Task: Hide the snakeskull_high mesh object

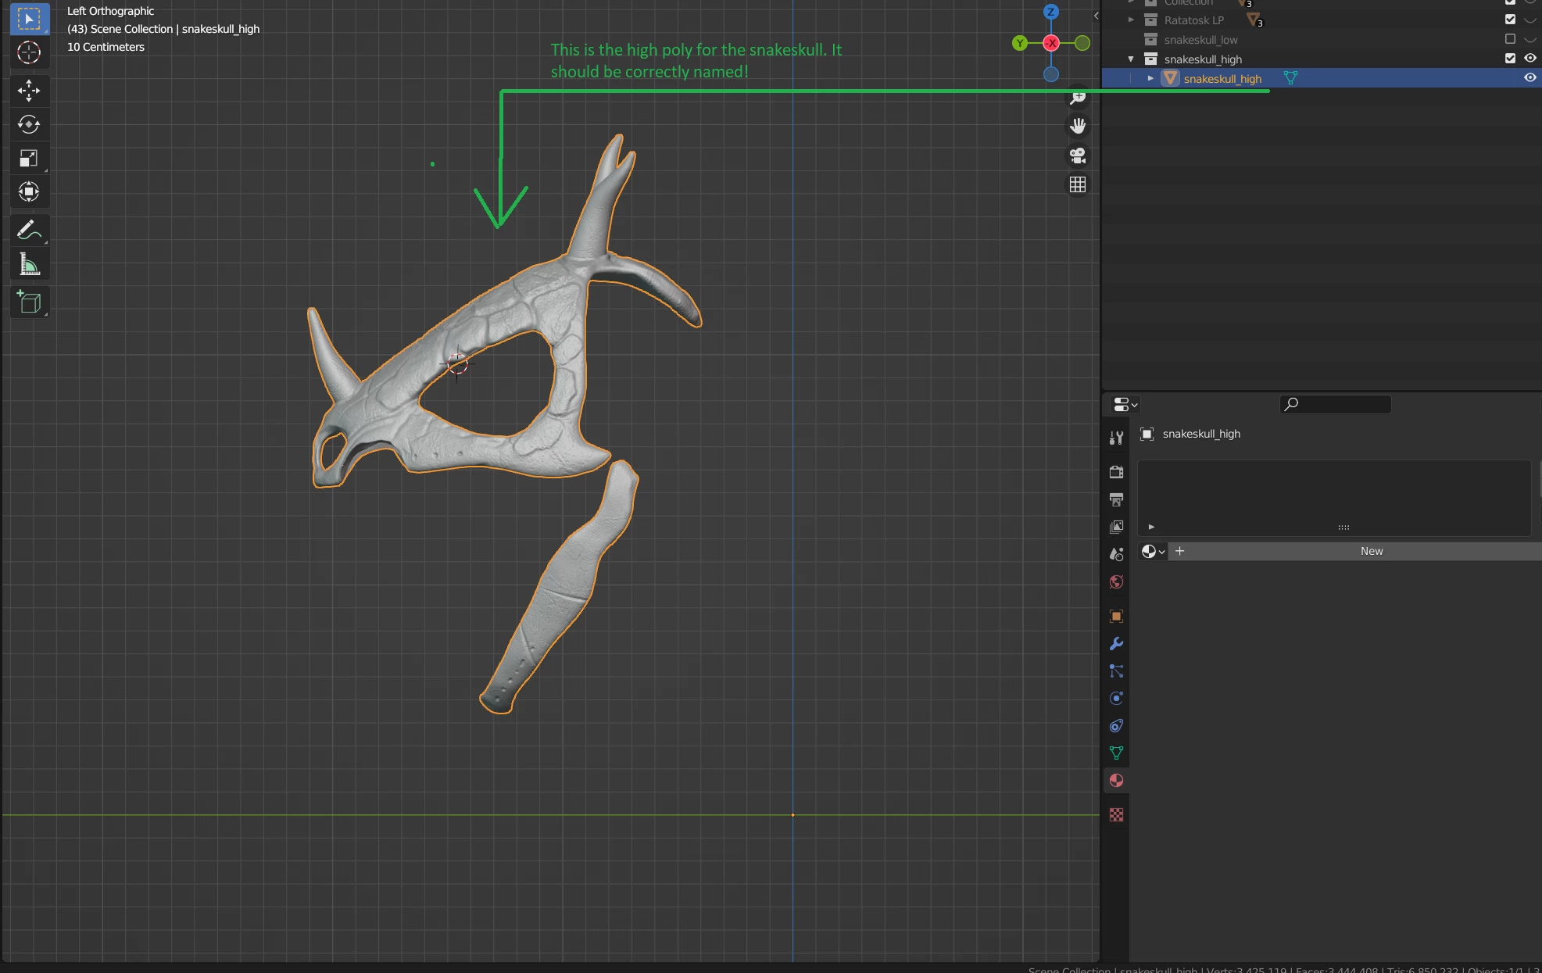Action: 1530,78
